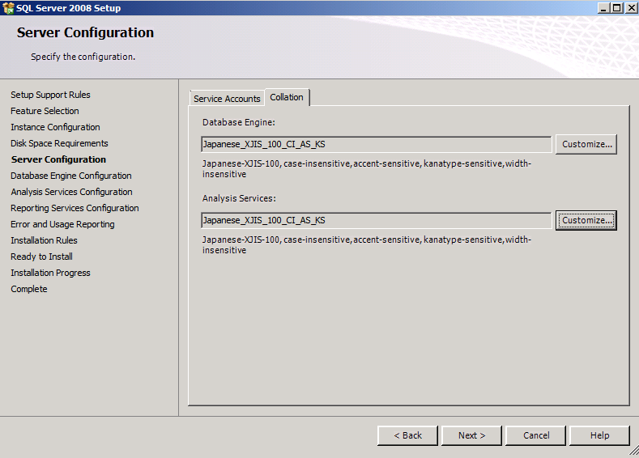
Task: Click into the Analysis Services collation field
Action: [x=376, y=220]
